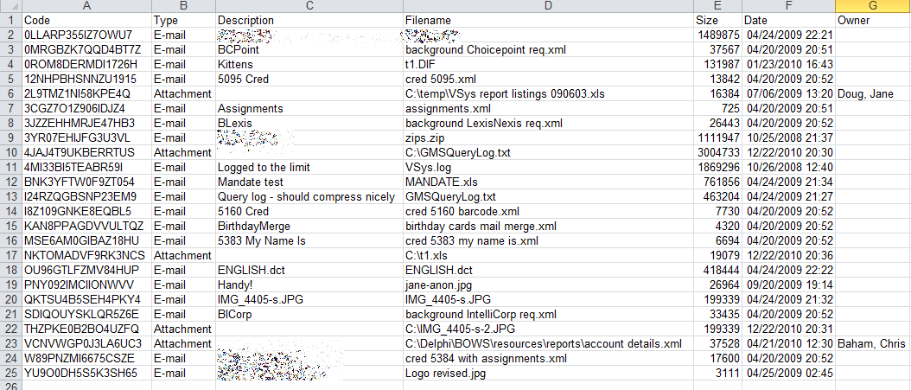The width and height of the screenshot is (911, 390).
Task: Click the Filename header cell
Action: [x=547, y=20]
